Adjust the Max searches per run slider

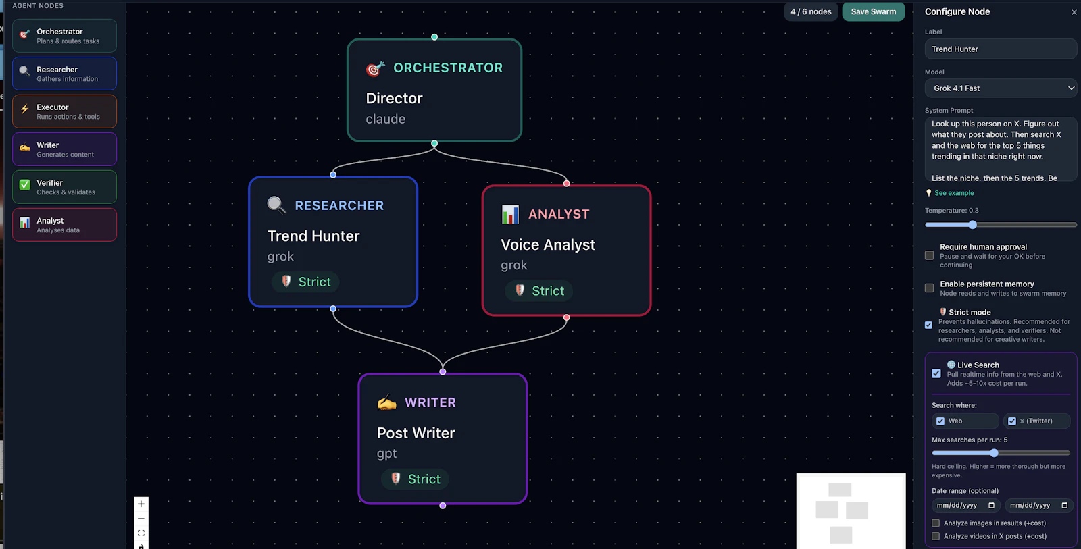[x=1001, y=453]
